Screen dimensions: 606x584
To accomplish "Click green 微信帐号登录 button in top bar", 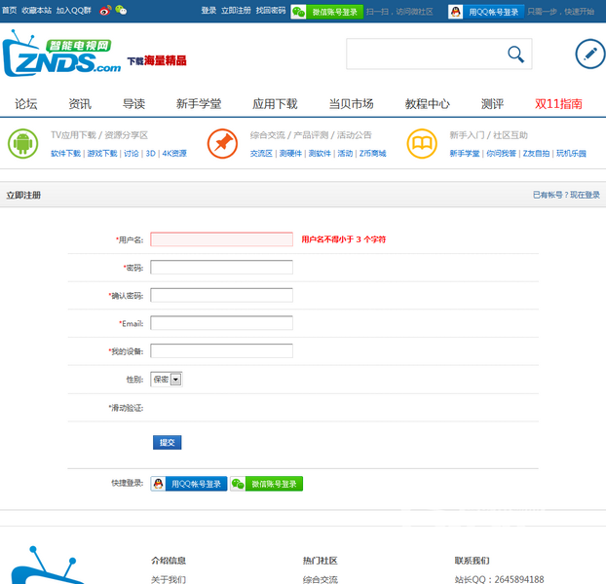I will [326, 12].
